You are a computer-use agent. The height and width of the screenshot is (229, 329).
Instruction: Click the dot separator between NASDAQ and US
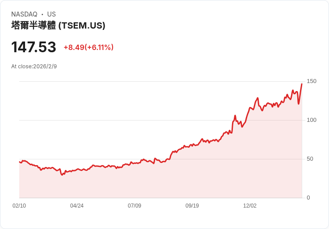42,14
